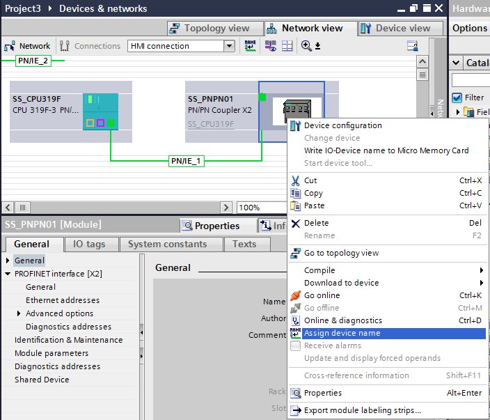This screenshot has height=420, width=490.
Task: Click the SS_CPU319F link under coupler
Action: tap(211, 124)
